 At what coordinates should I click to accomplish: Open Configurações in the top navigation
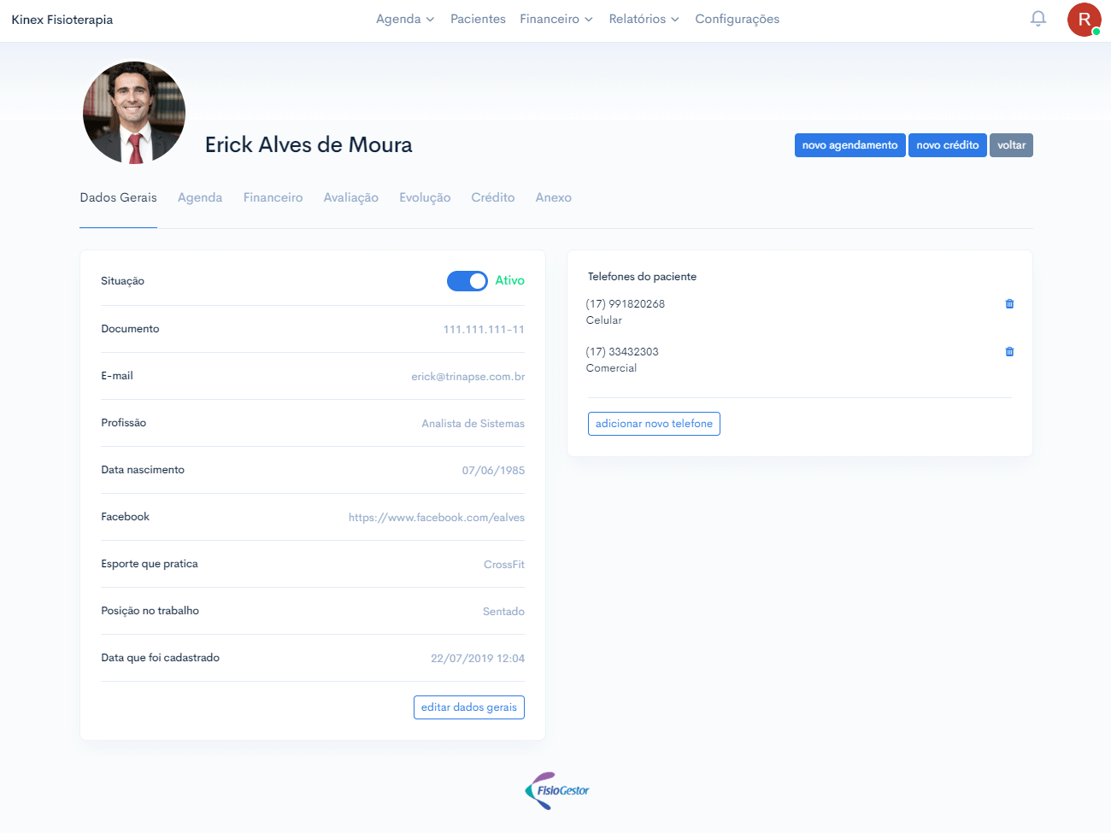pos(737,19)
